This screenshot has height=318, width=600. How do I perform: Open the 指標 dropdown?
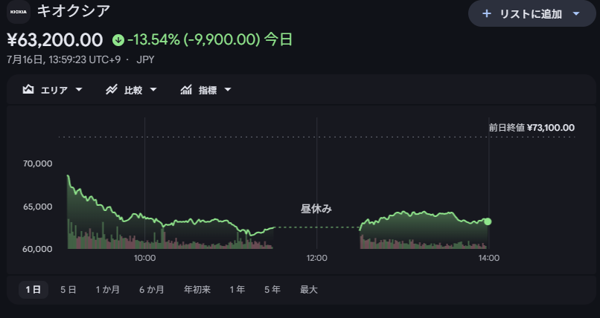pyautogui.click(x=228, y=90)
